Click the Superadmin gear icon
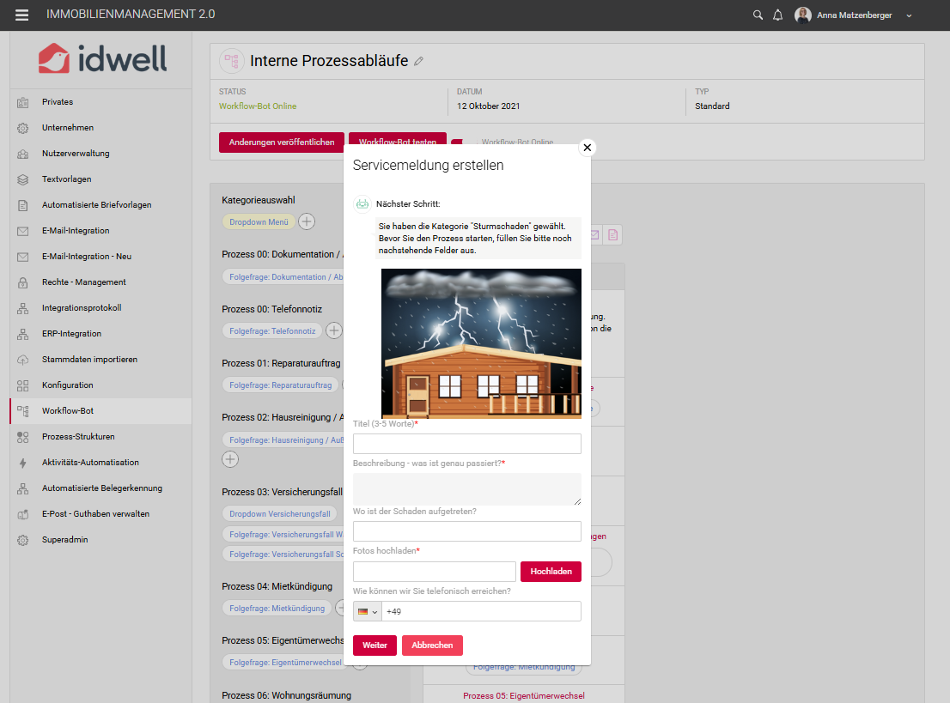 (x=23, y=540)
